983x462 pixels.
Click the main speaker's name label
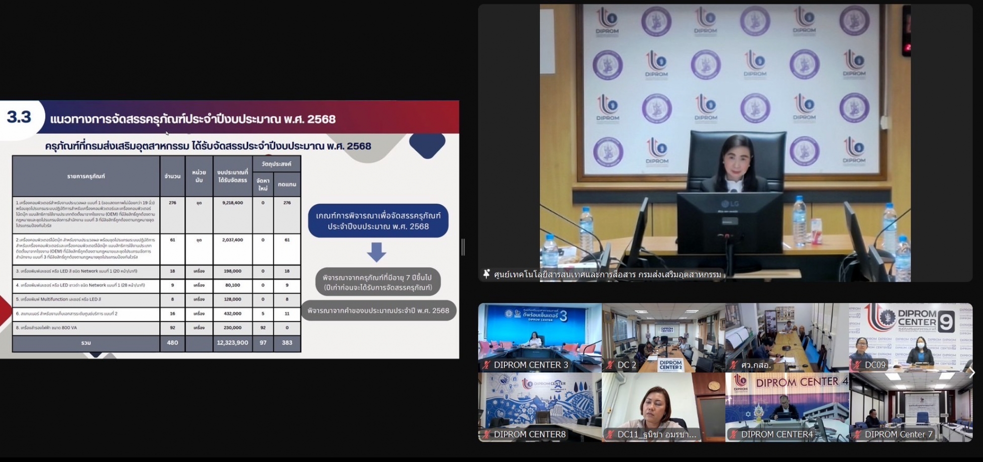(x=607, y=275)
